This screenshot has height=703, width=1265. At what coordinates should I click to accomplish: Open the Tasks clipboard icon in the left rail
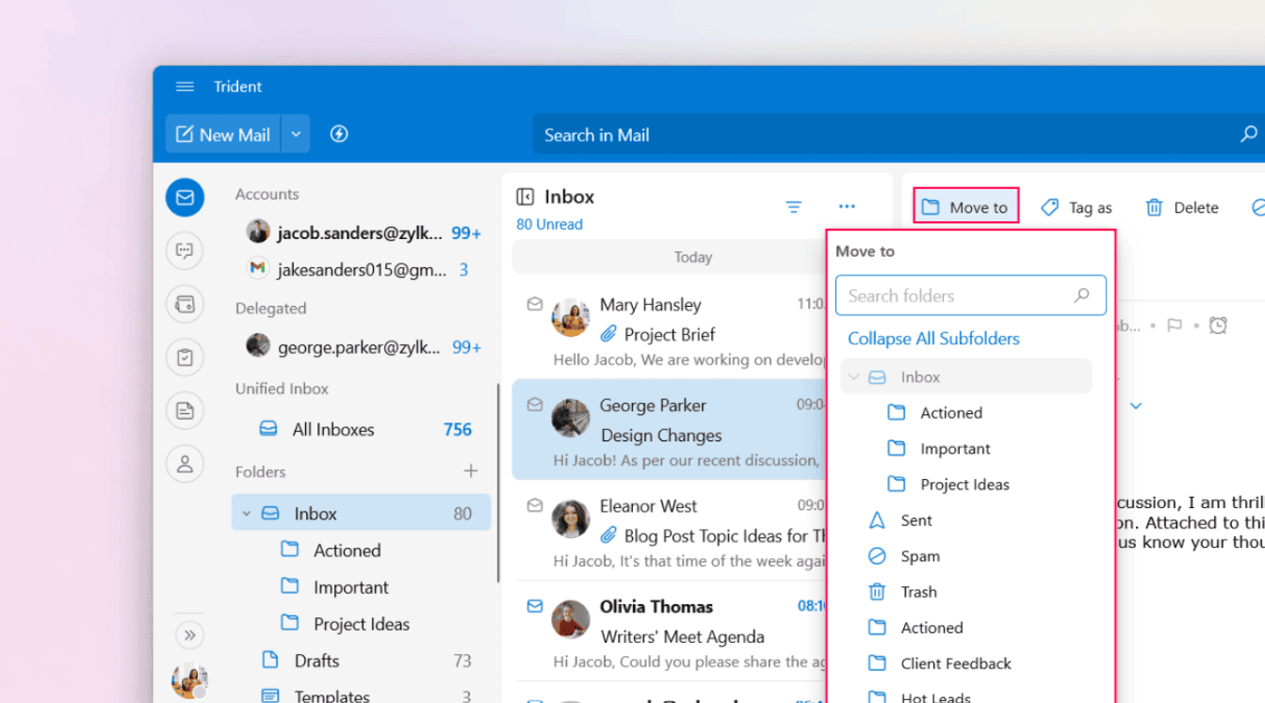pos(185,358)
